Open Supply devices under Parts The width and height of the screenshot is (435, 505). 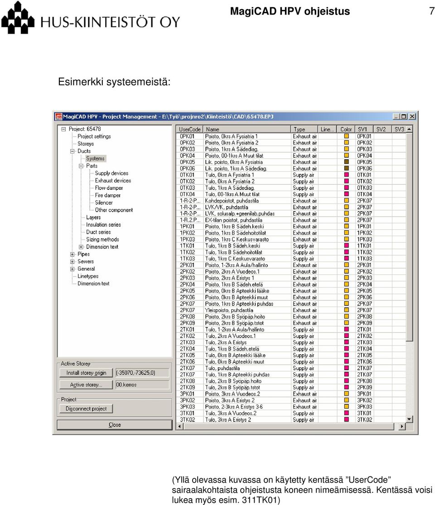111,173
